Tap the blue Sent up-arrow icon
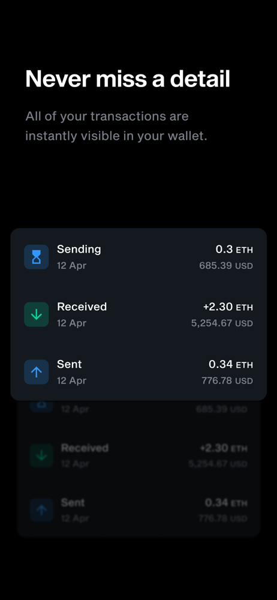 pos(37,372)
